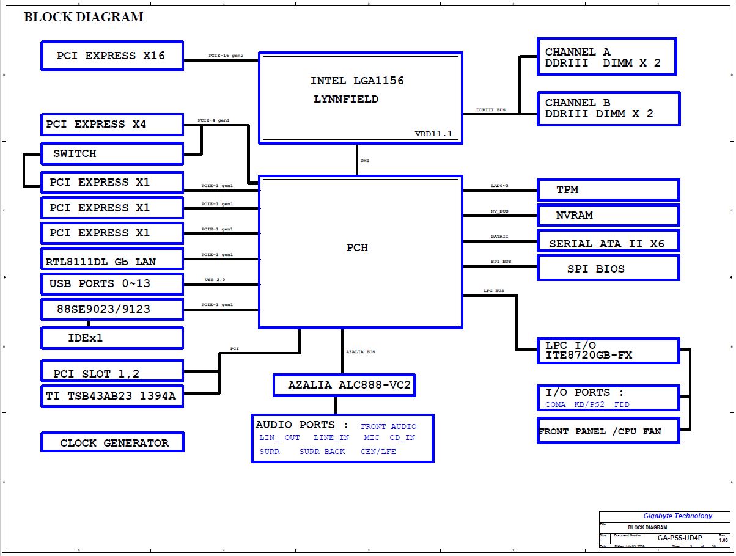Select the CLOCK GENERATOR block

(112, 442)
